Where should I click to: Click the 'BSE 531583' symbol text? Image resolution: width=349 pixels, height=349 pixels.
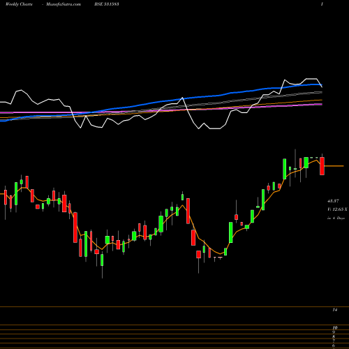[x=107, y=4]
